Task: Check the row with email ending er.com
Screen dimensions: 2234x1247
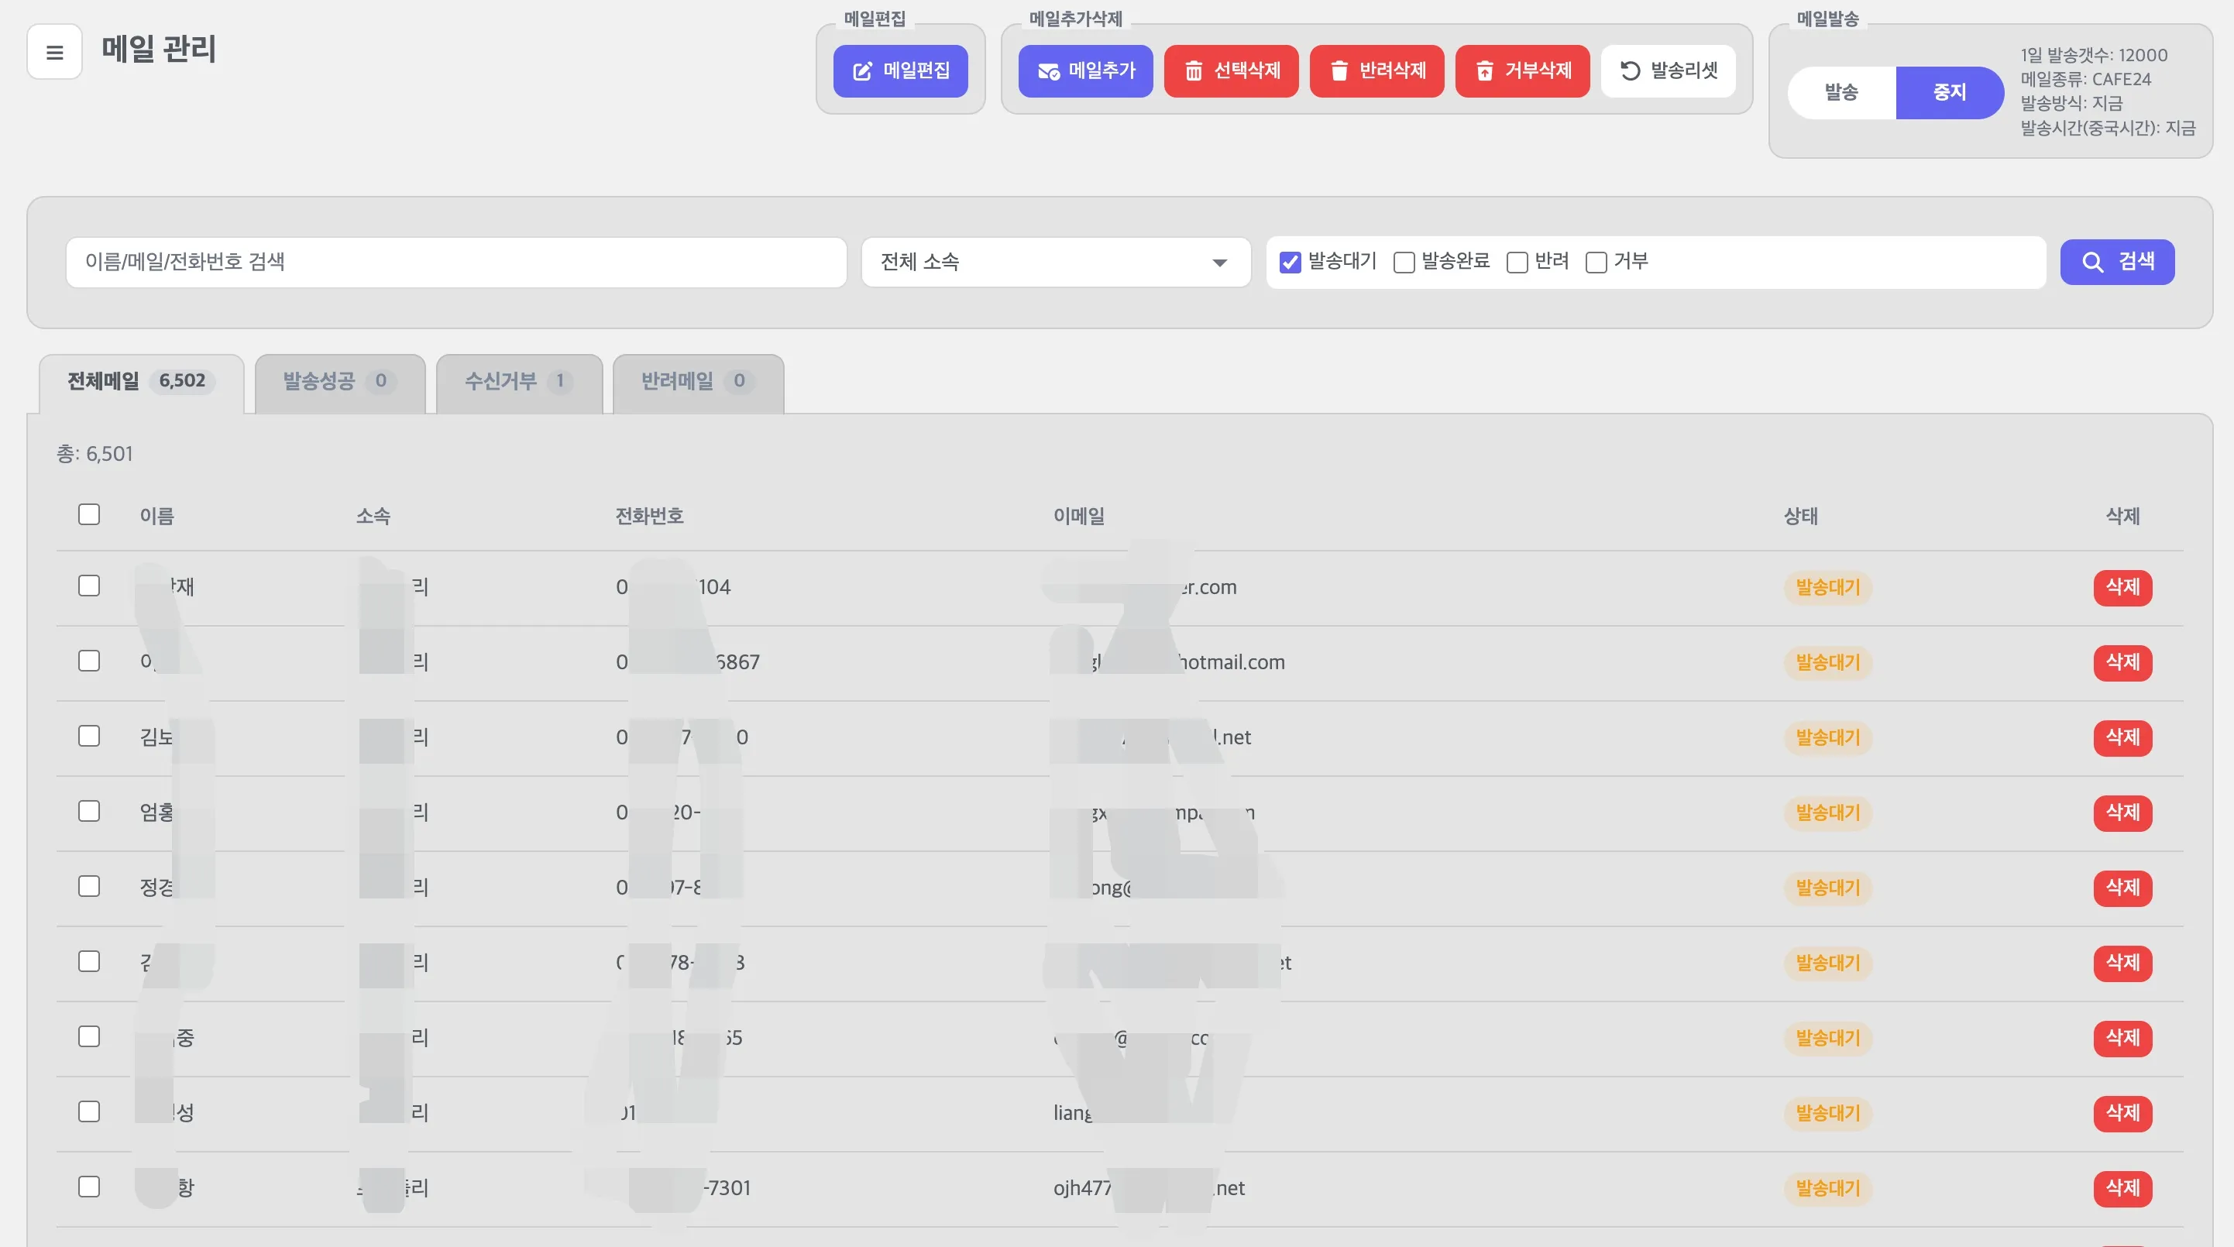Action: point(89,586)
